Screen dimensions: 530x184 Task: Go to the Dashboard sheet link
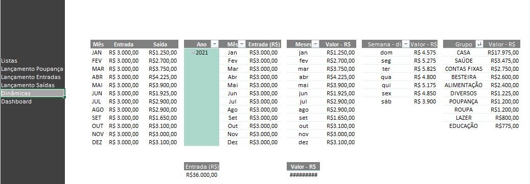(x=16, y=101)
